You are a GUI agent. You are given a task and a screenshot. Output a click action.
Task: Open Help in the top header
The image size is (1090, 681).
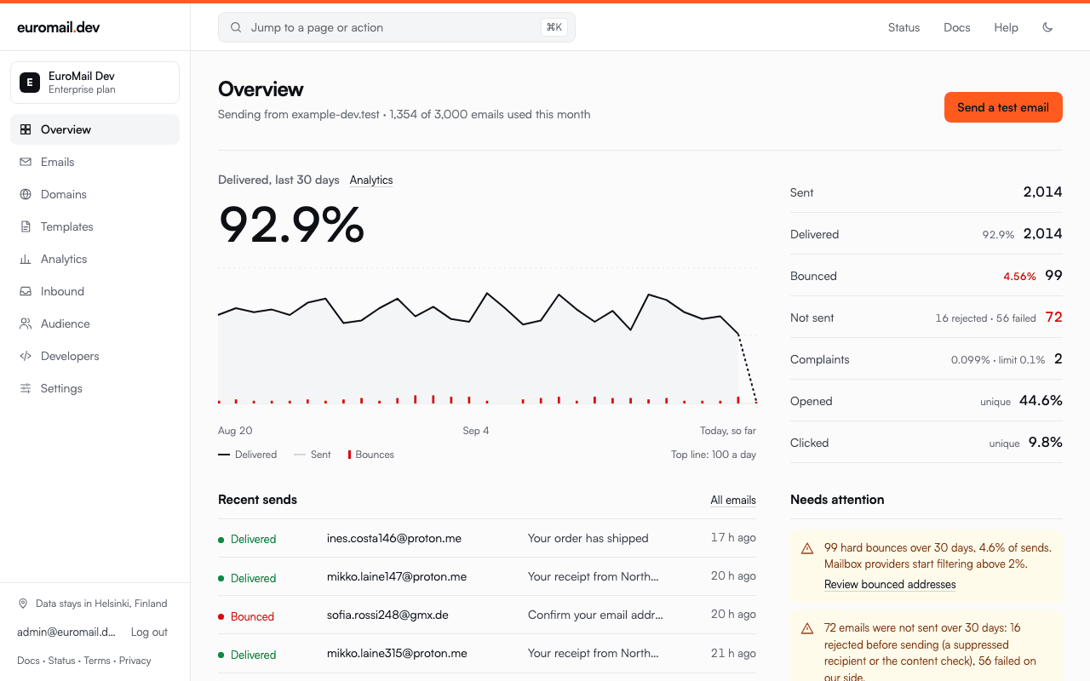point(1006,27)
